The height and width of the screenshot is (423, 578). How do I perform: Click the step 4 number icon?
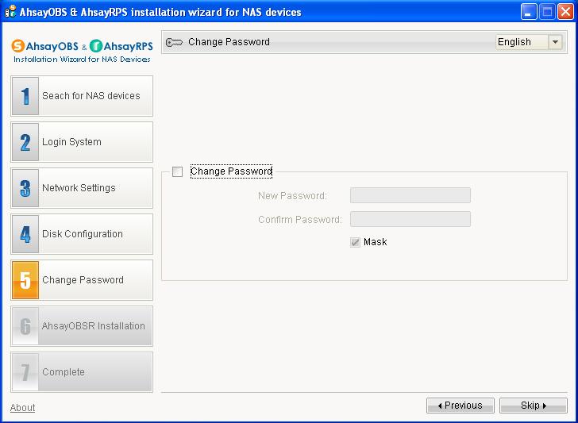[25, 234]
